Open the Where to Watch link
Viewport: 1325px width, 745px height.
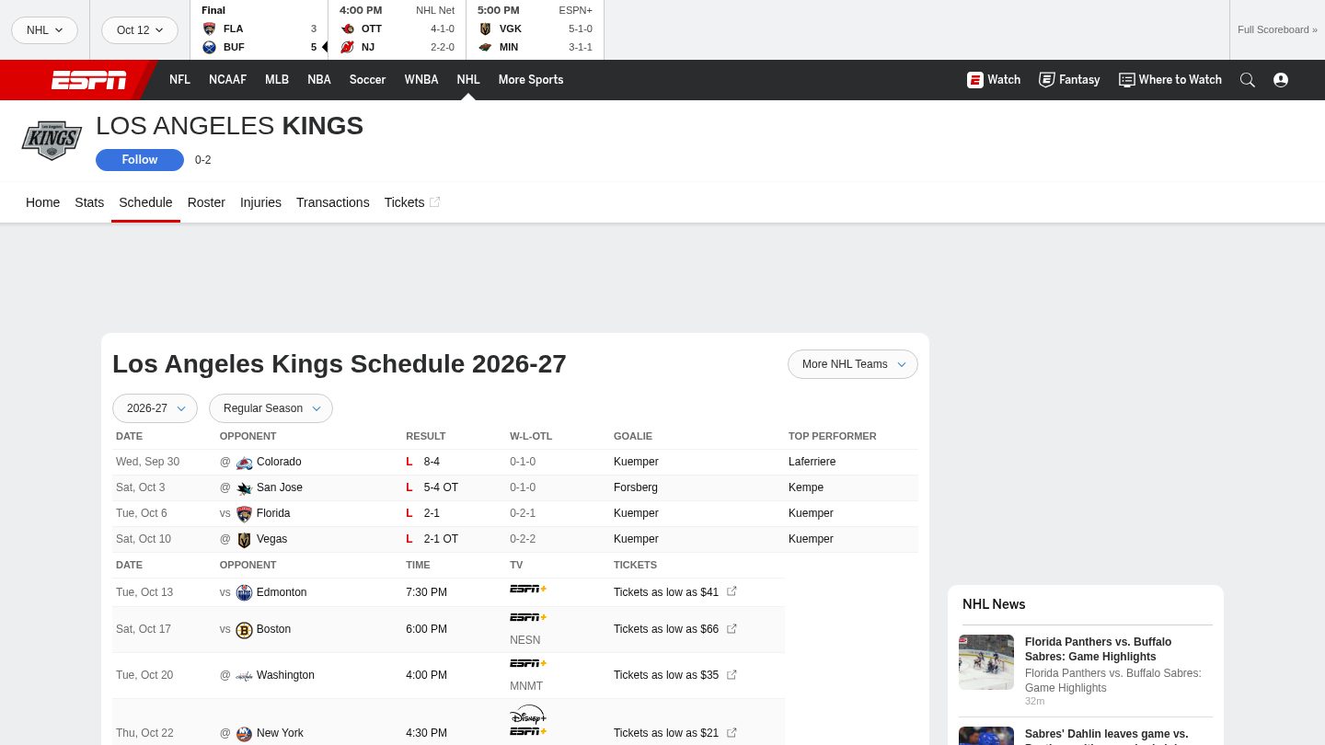coord(1170,80)
